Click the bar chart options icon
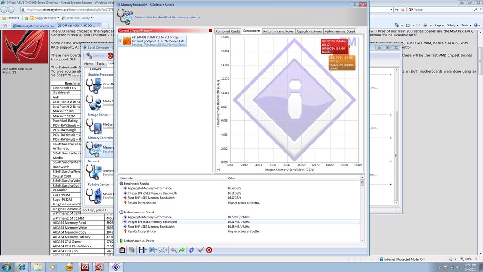The width and height of the screenshot is (483, 272). coord(151,250)
